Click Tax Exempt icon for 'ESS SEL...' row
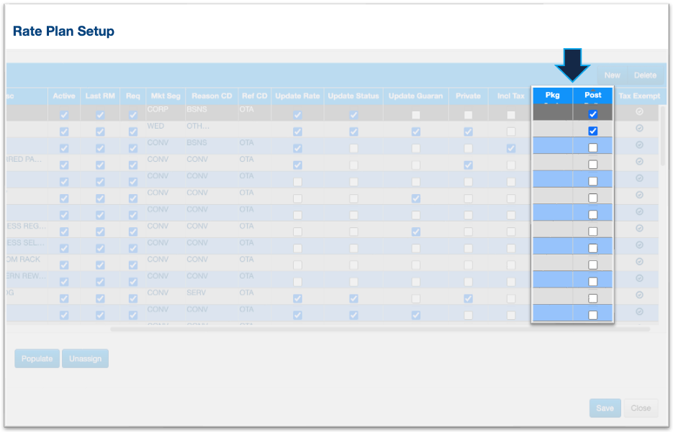This screenshot has width=673, height=432. [x=639, y=244]
